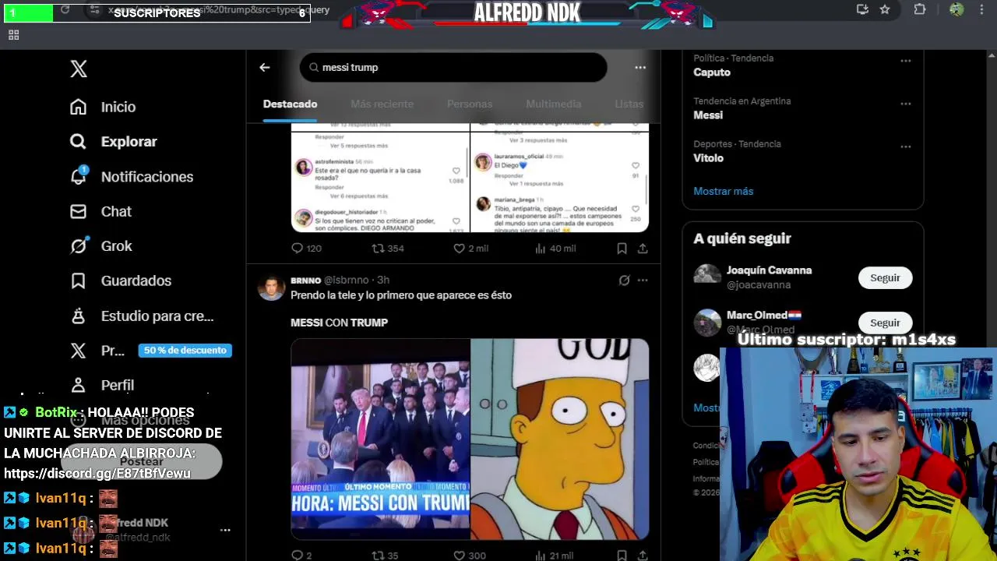Image resolution: width=997 pixels, height=561 pixels.
Task: Open Joaquín Cavanna profile
Action: point(769,270)
